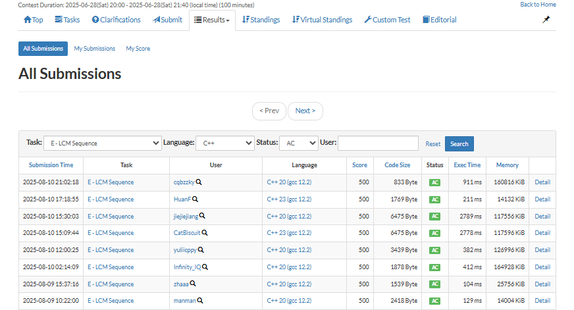Viewport: 574px width, 310px height.
Task: Open Detail for Infinity_IQ submission
Action: coord(542,267)
